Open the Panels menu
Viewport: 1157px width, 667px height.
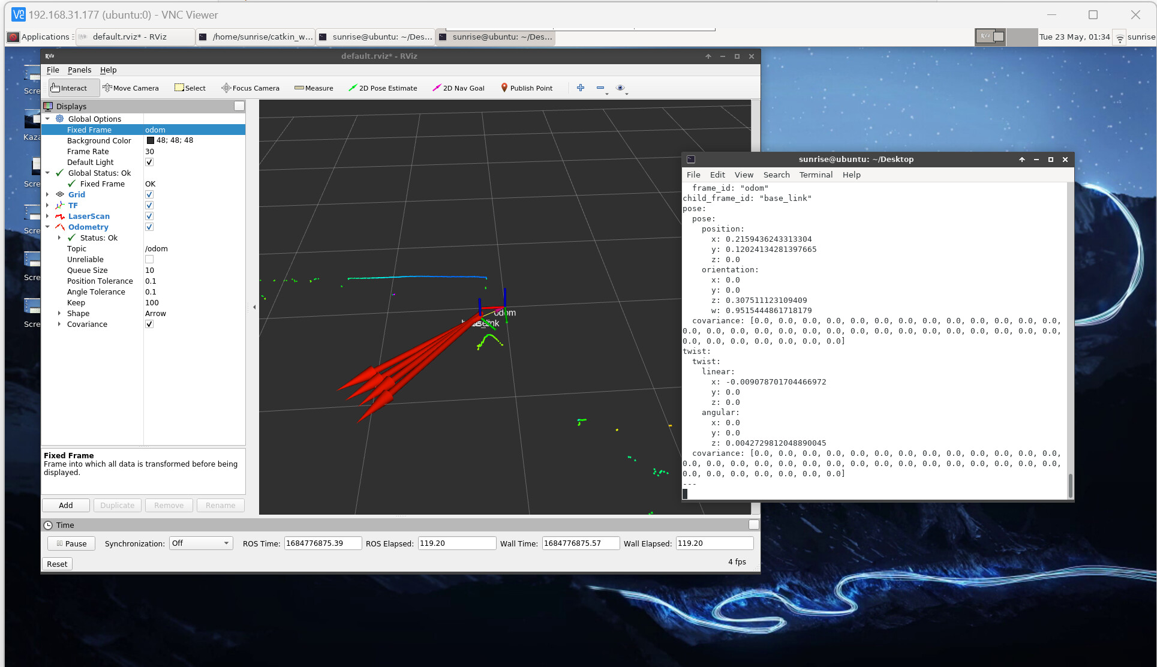coord(79,70)
